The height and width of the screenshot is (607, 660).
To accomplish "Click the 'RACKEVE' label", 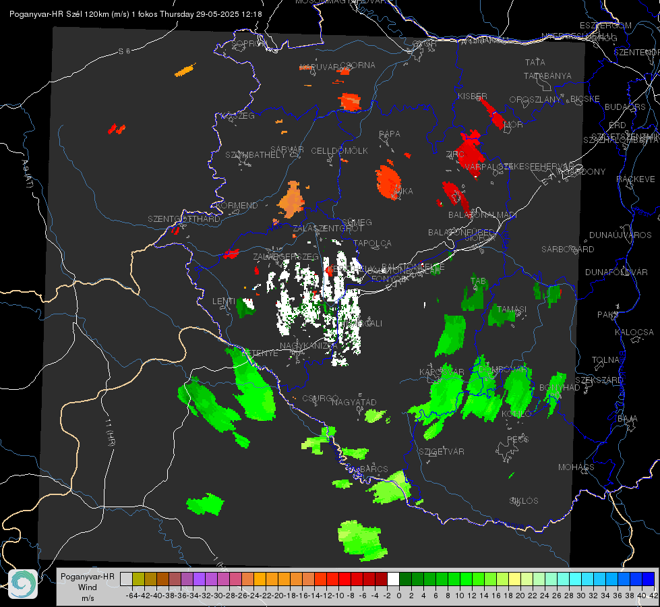I will click(x=636, y=179).
